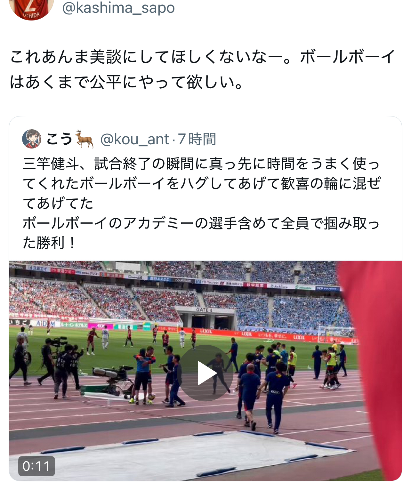The image size is (411, 490).
Task: Play the quoted stadium video
Action: pos(205,373)
